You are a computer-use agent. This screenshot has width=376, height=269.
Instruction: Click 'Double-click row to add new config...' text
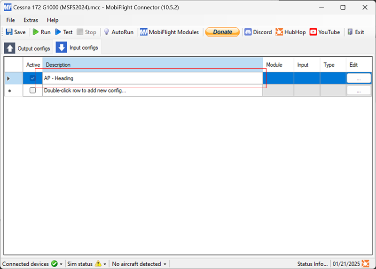85,91
